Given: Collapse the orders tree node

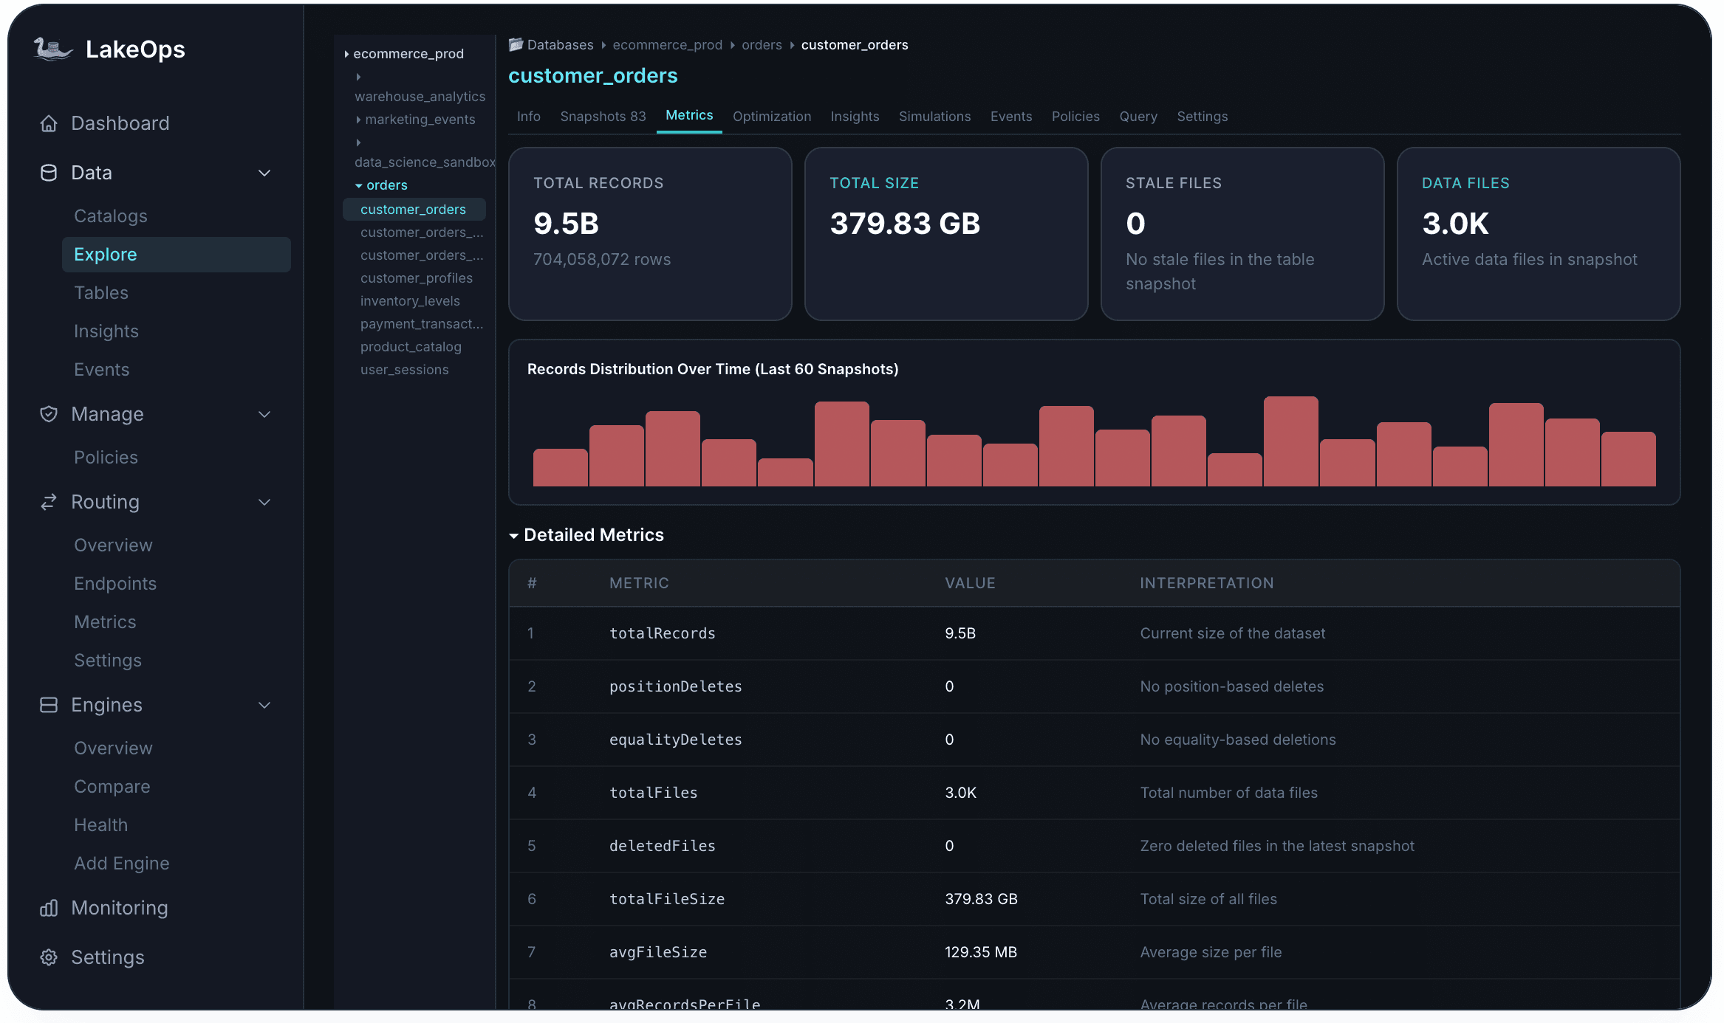Looking at the screenshot, I should click(x=359, y=185).
